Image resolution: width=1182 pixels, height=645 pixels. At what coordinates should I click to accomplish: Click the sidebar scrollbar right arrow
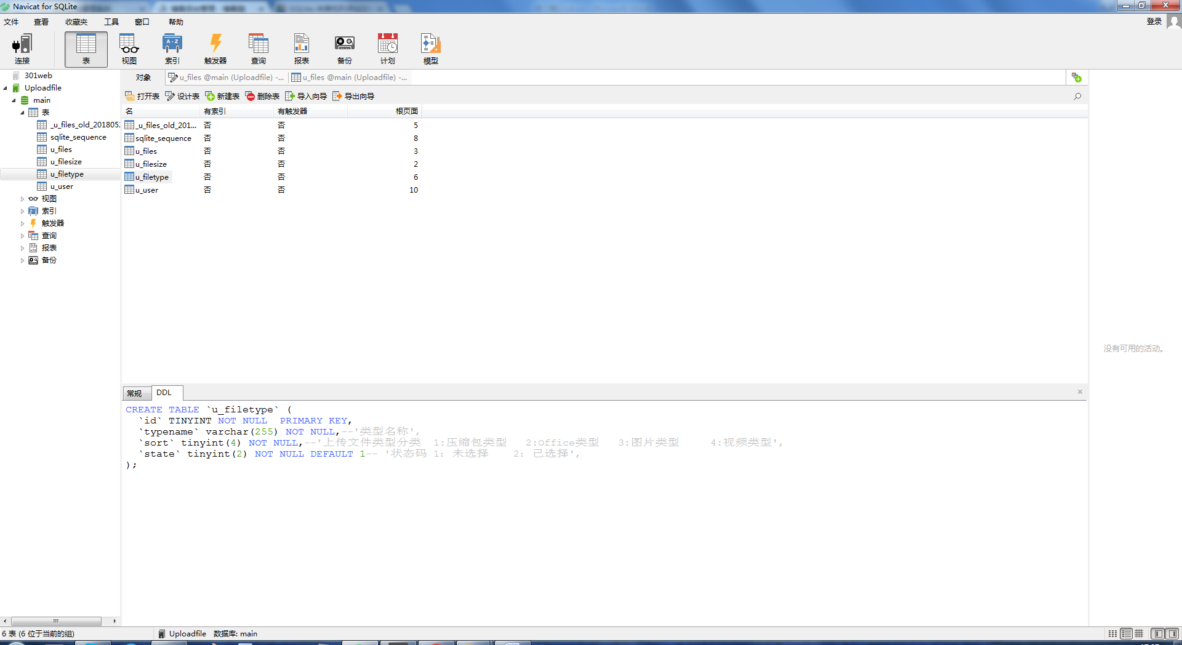pyautogui.click(x=115, y=621)
